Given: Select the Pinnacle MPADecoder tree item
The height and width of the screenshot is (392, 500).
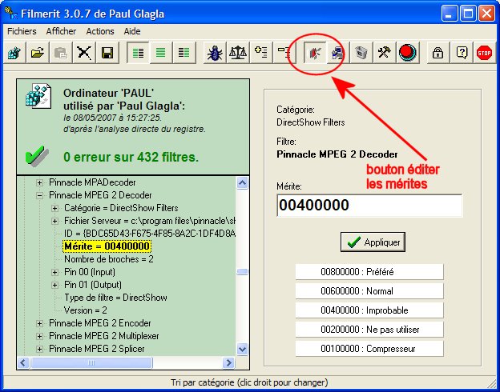Looking at the screenshot, I should 92,182.
